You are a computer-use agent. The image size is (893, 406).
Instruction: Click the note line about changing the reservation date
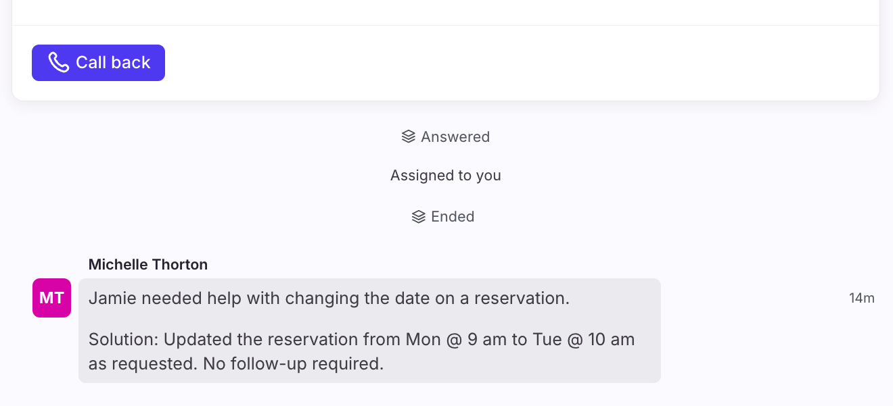coord(329,299)
